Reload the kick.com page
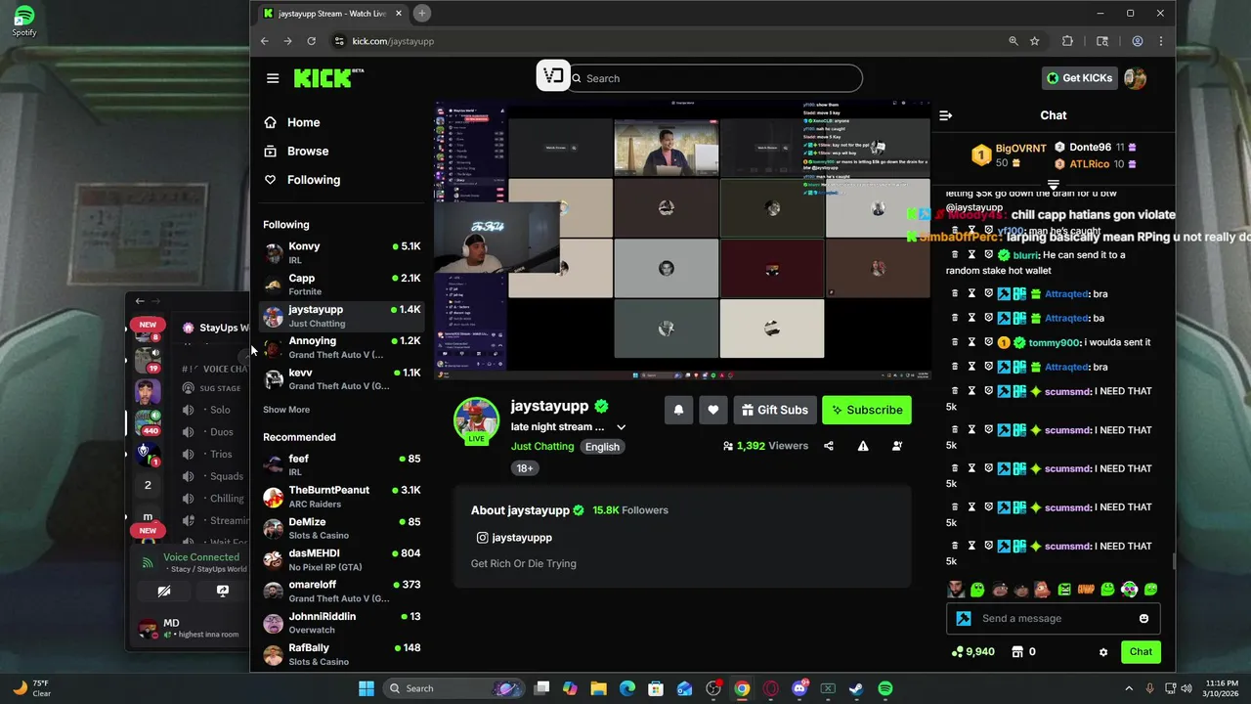Viewport: 1251px width, 704px height. (x=311, y=41)
